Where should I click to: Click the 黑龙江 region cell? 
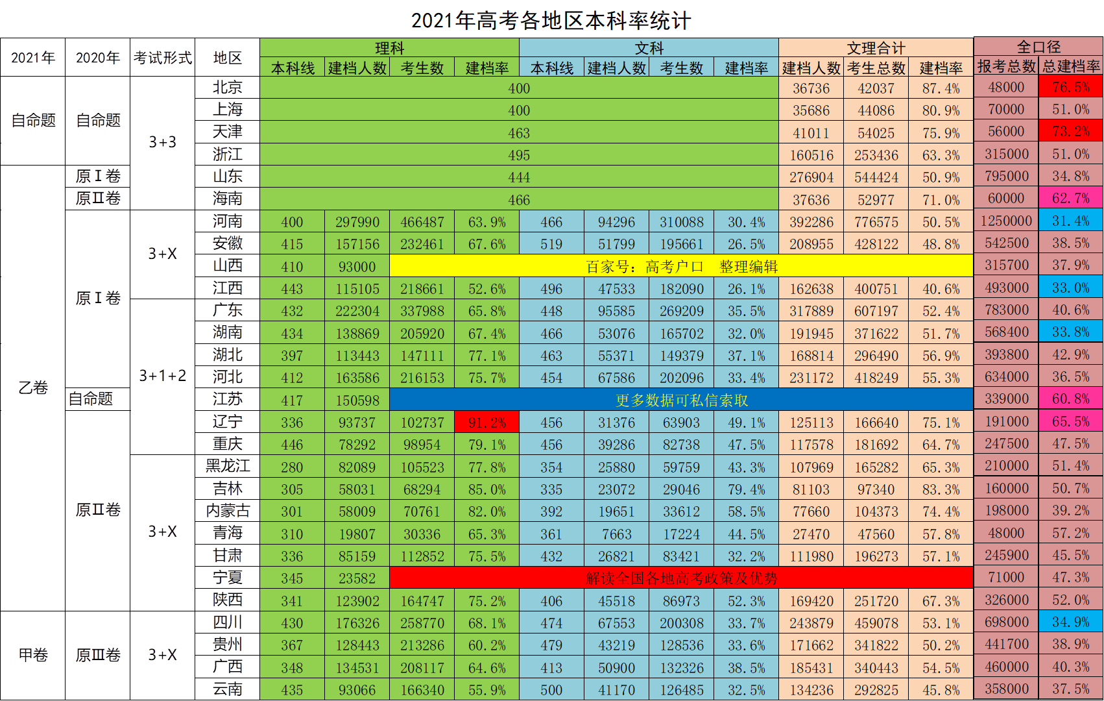pos(228,466)
